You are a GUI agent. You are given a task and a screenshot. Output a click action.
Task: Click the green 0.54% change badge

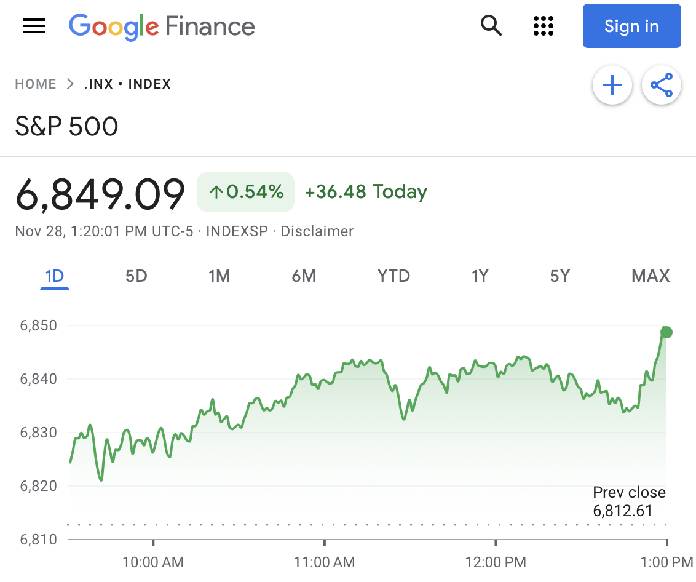click(246, 192)
